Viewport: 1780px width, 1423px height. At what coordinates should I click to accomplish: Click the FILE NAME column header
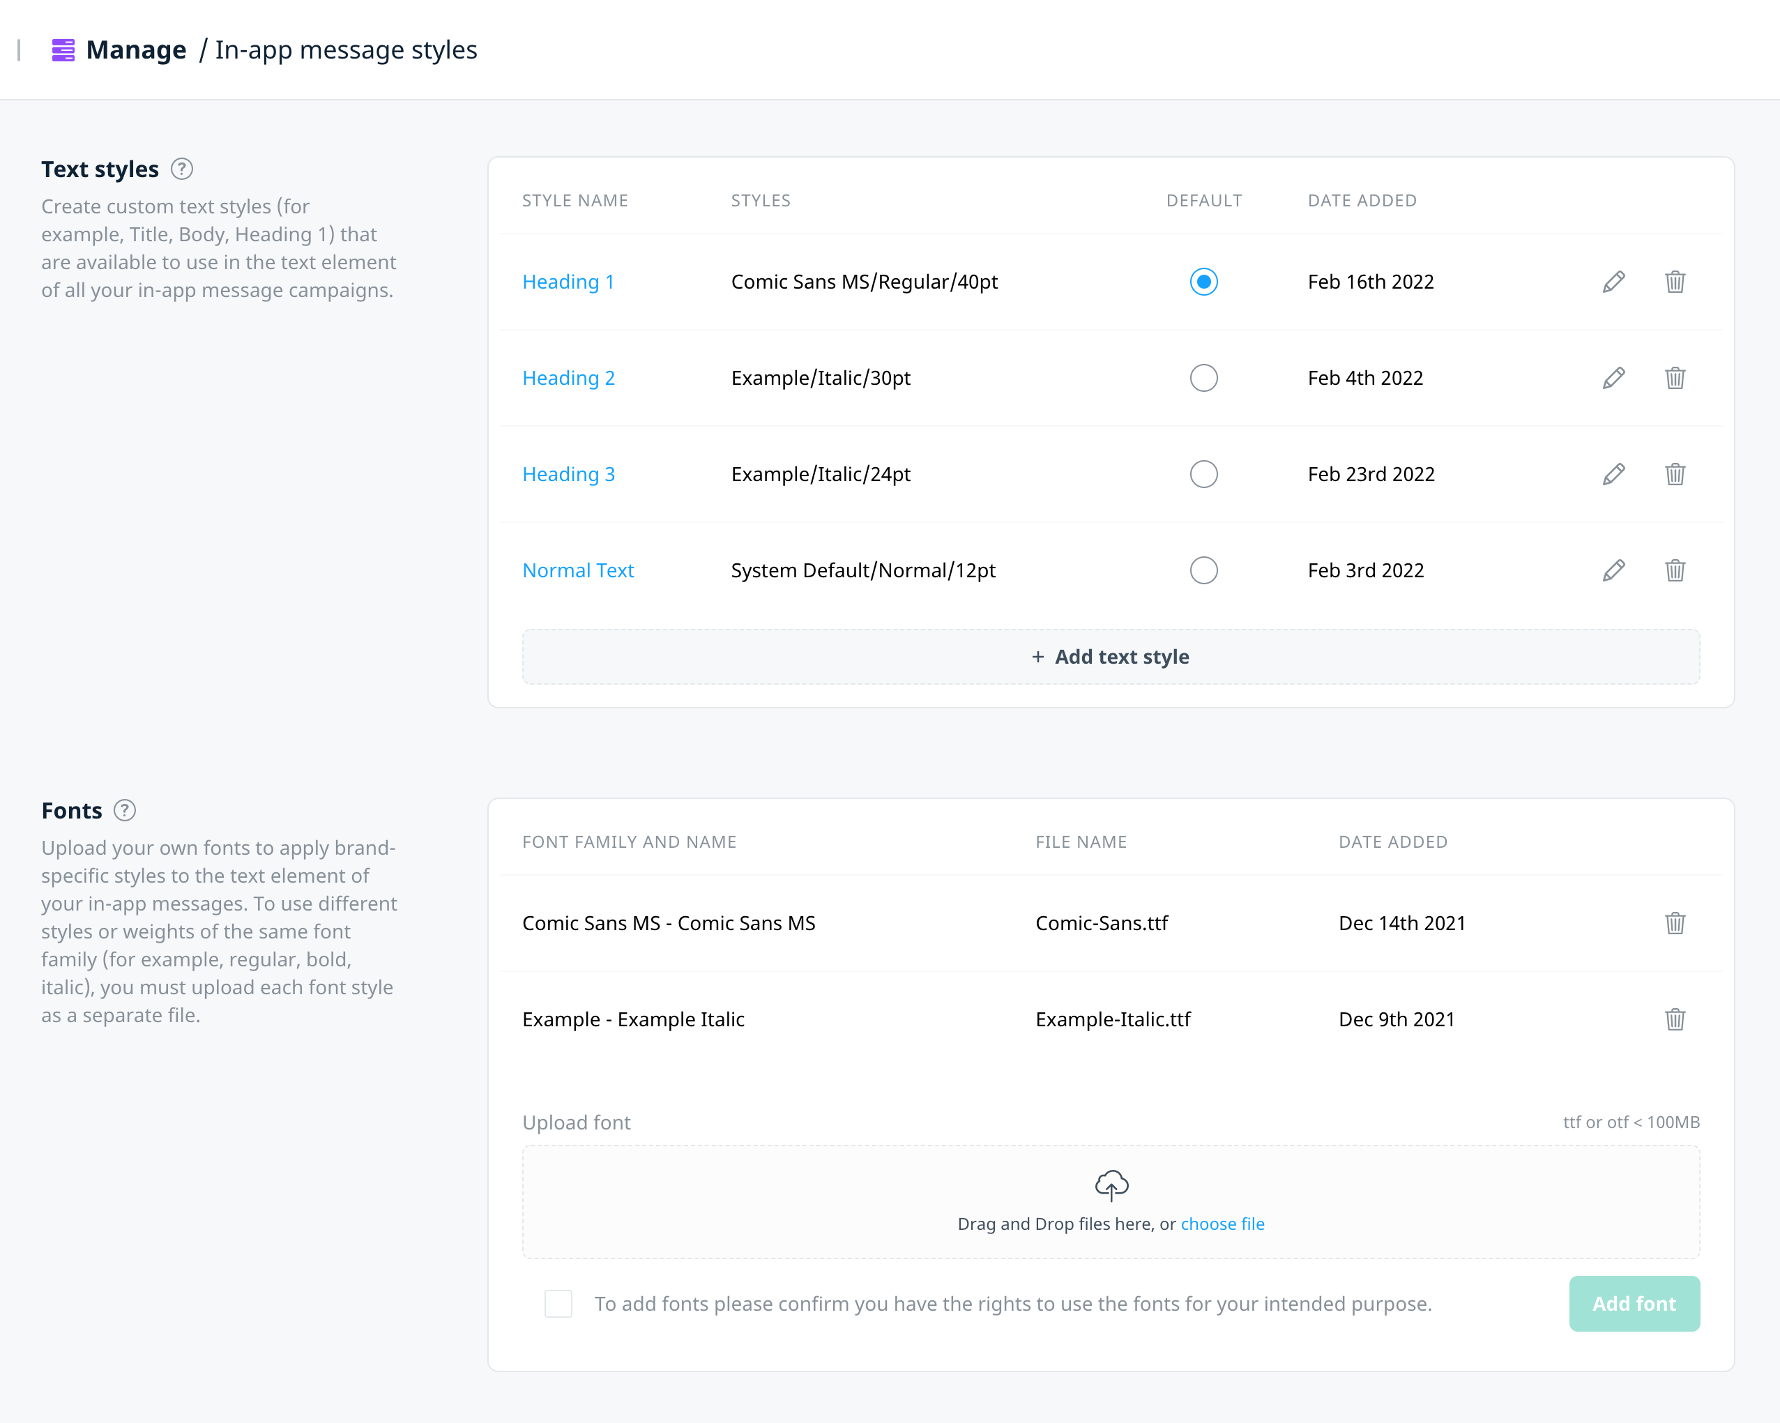[x=1081, y=842]
